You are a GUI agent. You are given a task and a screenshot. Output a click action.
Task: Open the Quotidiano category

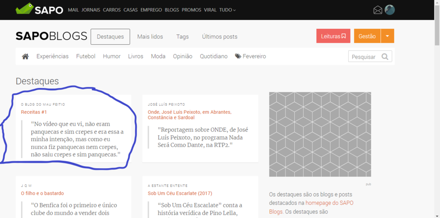tap(214, 57)
